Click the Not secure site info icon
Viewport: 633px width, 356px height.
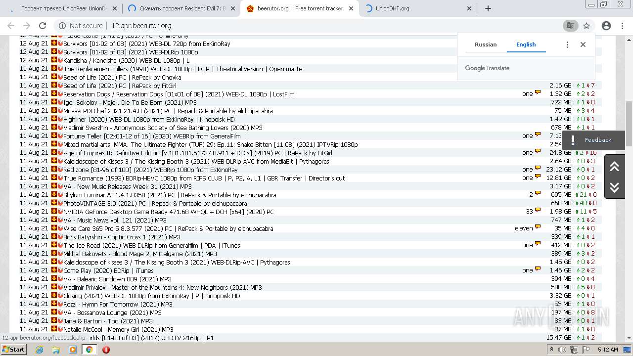tap(62, 26)
